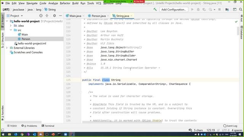
Task: Collapse the hello-world-project tree node
Action: point(7,21)
